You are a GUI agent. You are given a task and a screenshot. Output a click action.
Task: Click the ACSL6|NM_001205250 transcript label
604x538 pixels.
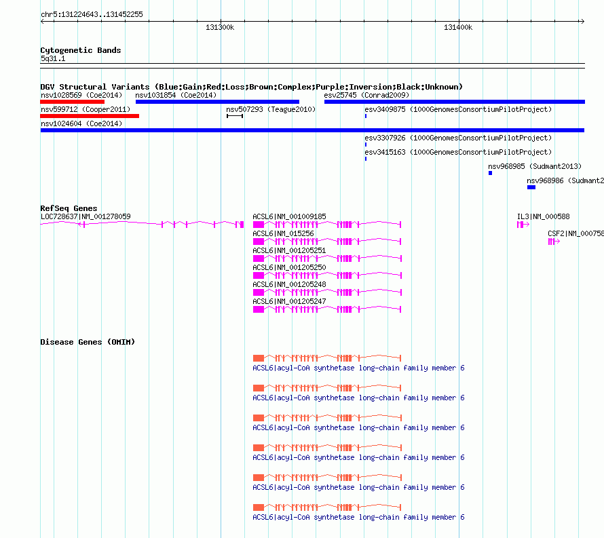click(289, 267)
